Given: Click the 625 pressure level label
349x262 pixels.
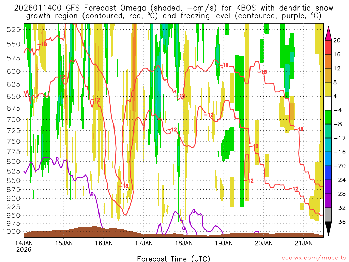Looking at the screenshot, I should click(14, 84).
